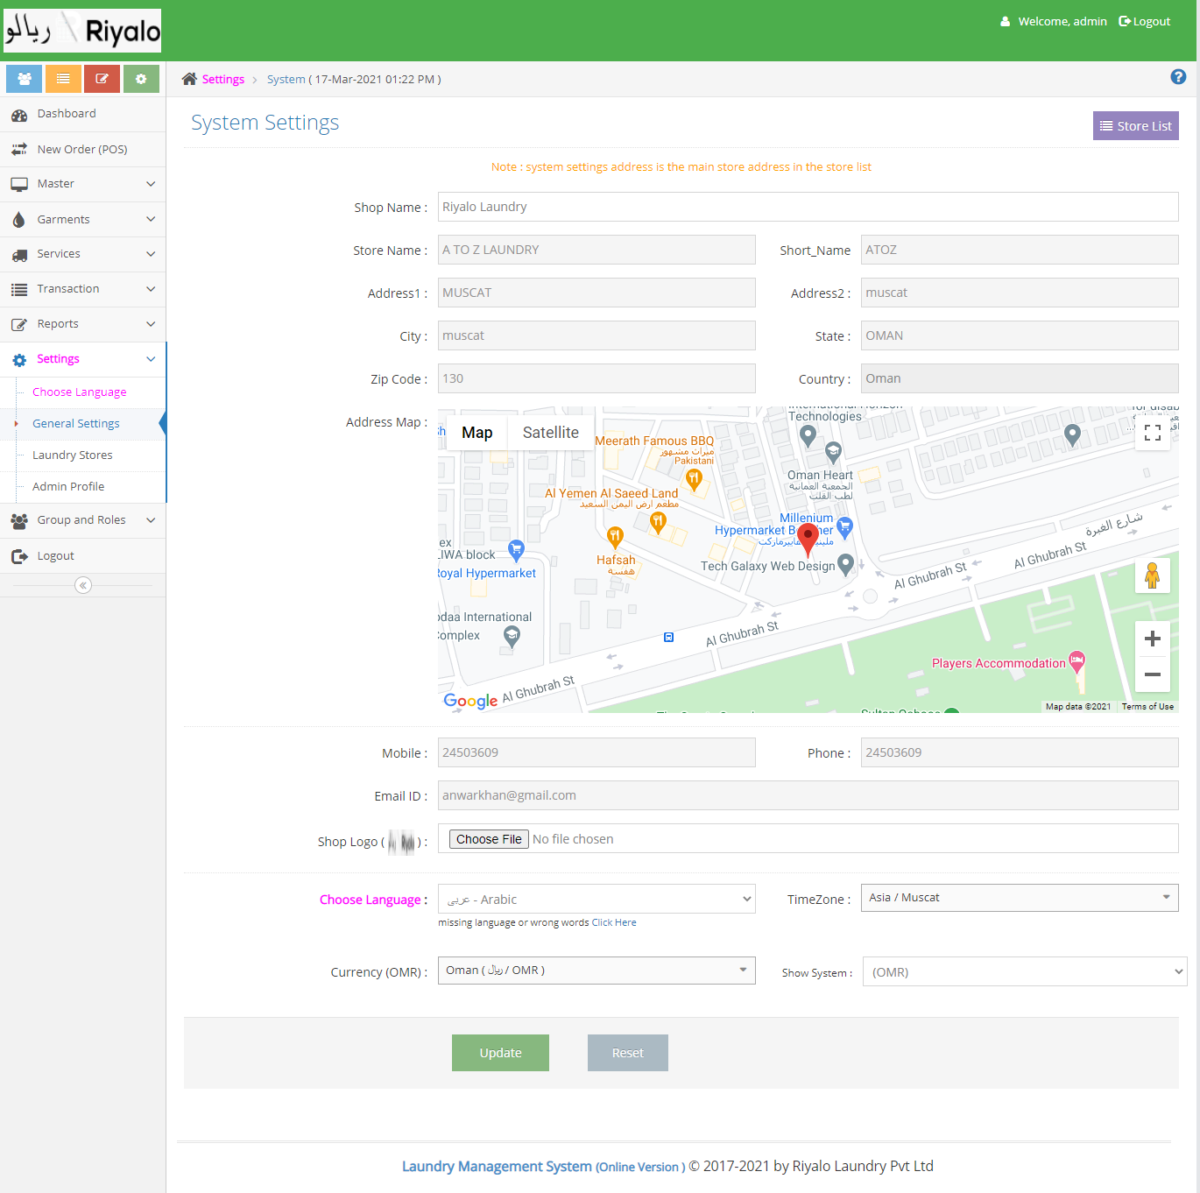
Task: Zoom in on the address map
Action: pyautogui.click(x=1152, y=639)
